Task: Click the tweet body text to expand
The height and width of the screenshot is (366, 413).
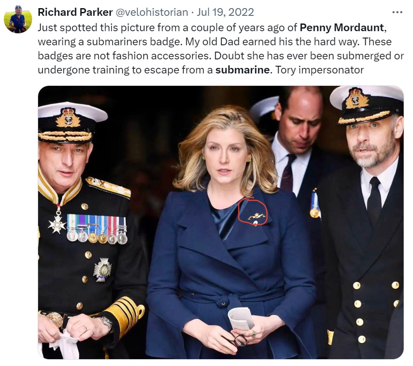Action: tap(221, 49)
